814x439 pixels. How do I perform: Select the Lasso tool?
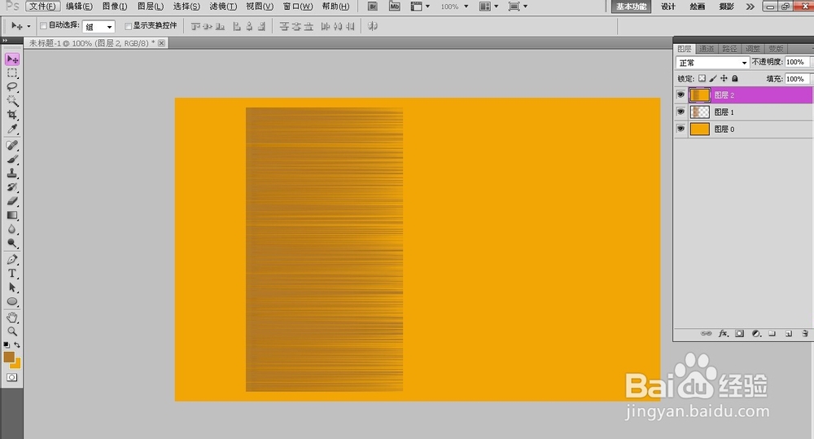12,87
